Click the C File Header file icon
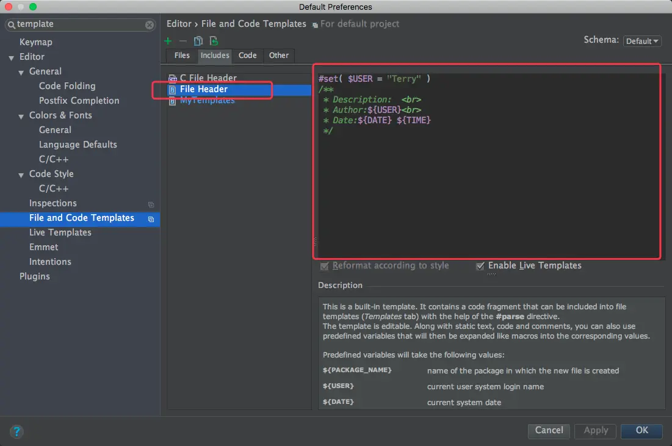The height and width of the screenshot is (446, 672). (172, 78)
